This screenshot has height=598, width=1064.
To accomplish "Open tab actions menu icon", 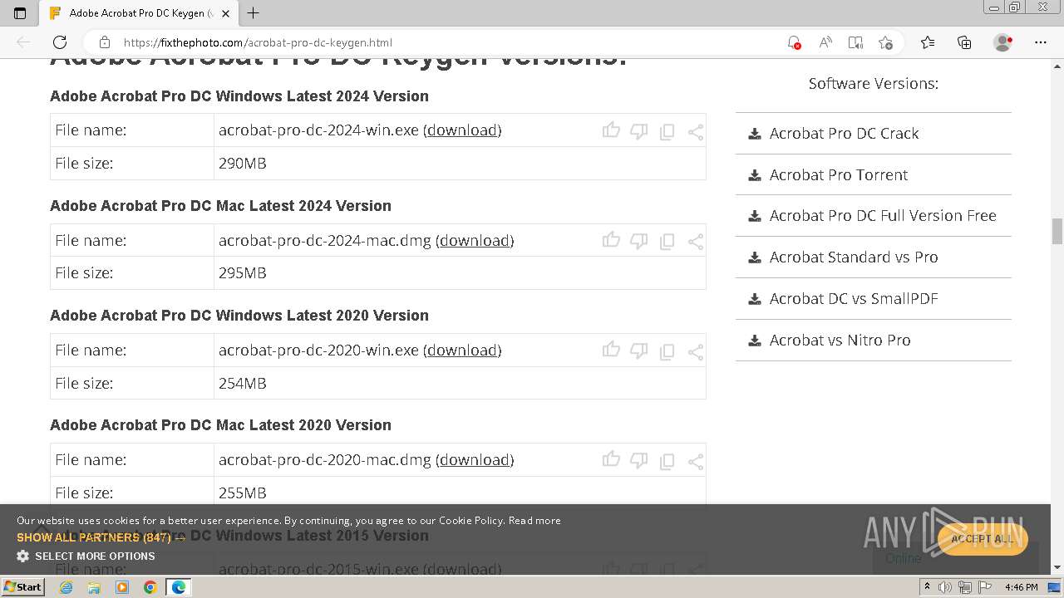I will click(20, 13).
